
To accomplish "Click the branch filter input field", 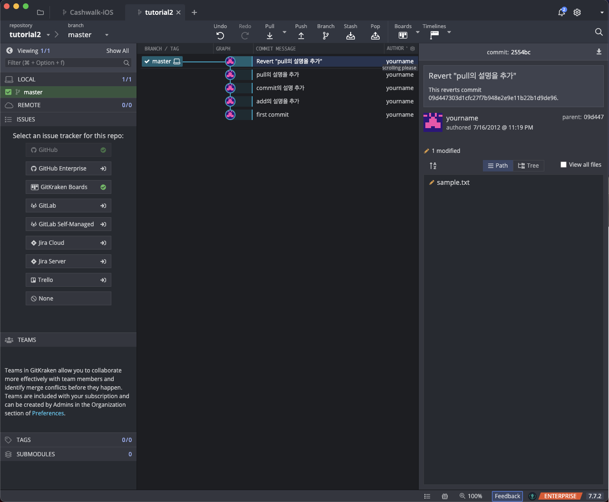I will (64, 63).
